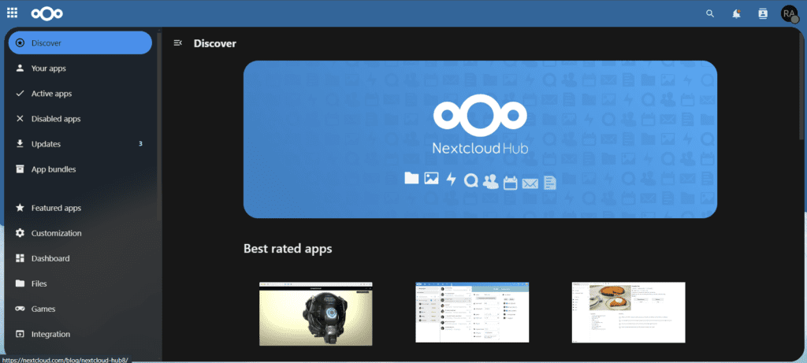Click the Files folder icon in sidebar

[x=20, y=283]
